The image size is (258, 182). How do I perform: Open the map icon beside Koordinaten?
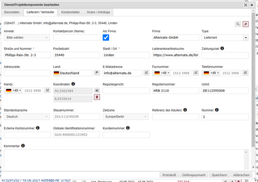point(97,90)
